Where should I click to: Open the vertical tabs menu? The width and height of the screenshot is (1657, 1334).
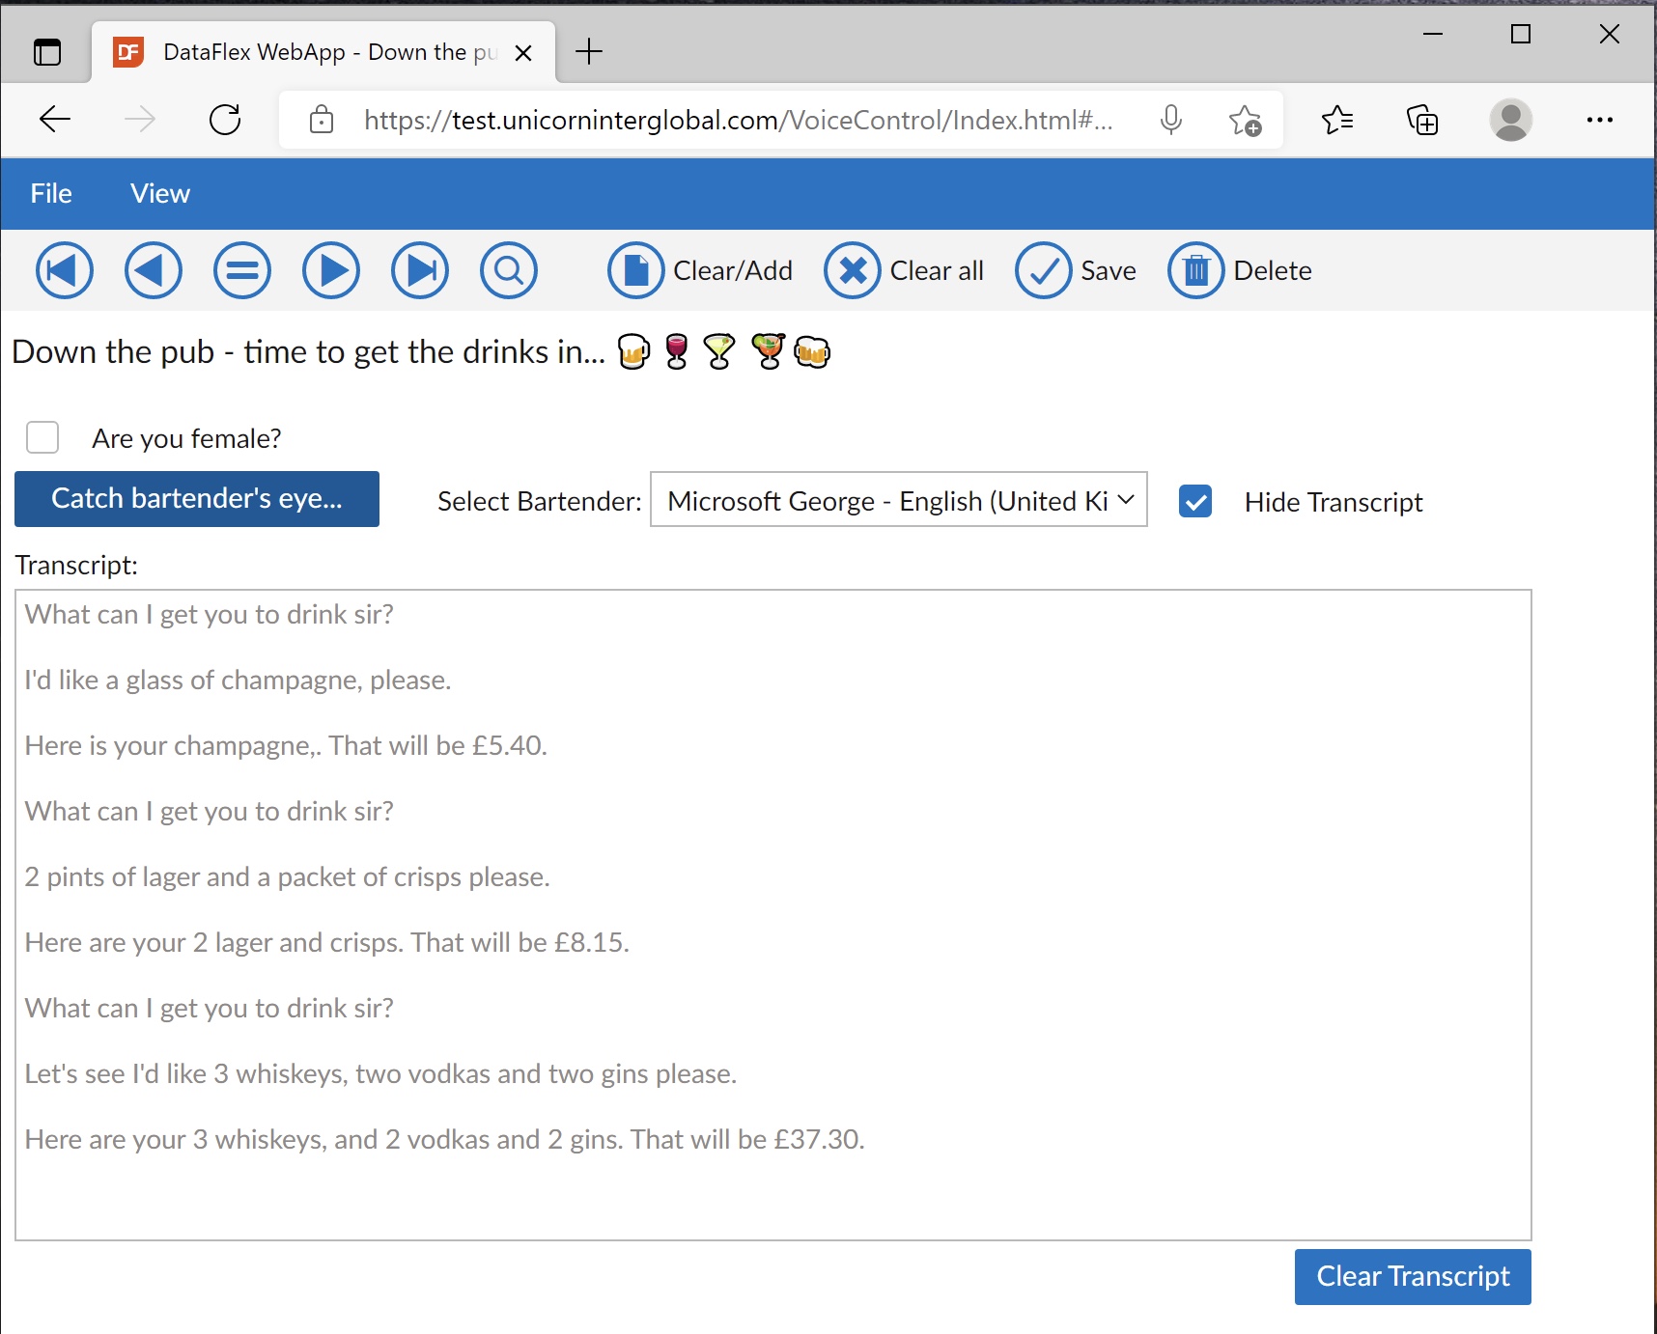pyautogui.click(x=47, y=52)
